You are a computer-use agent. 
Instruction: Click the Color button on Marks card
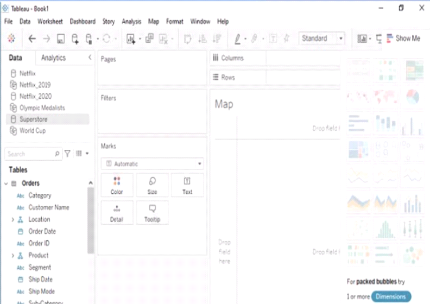117,185
